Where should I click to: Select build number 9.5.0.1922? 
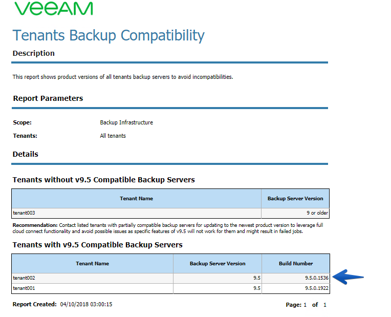[296, 288]
